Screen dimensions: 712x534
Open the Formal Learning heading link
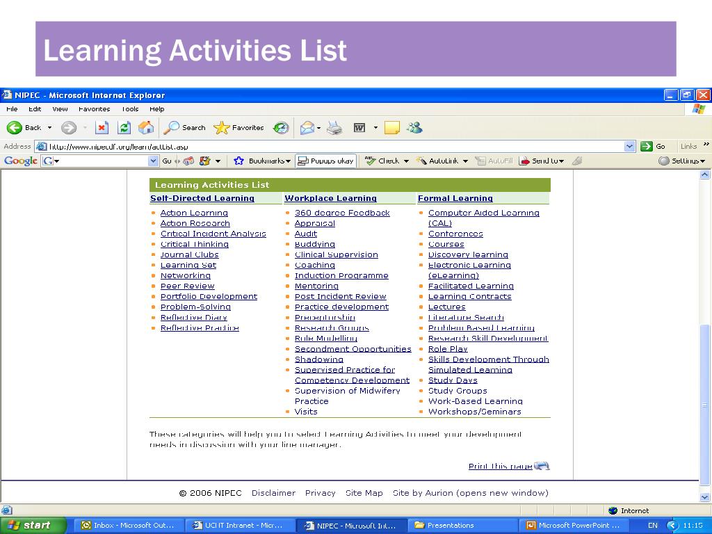click(x=455, y=198)
